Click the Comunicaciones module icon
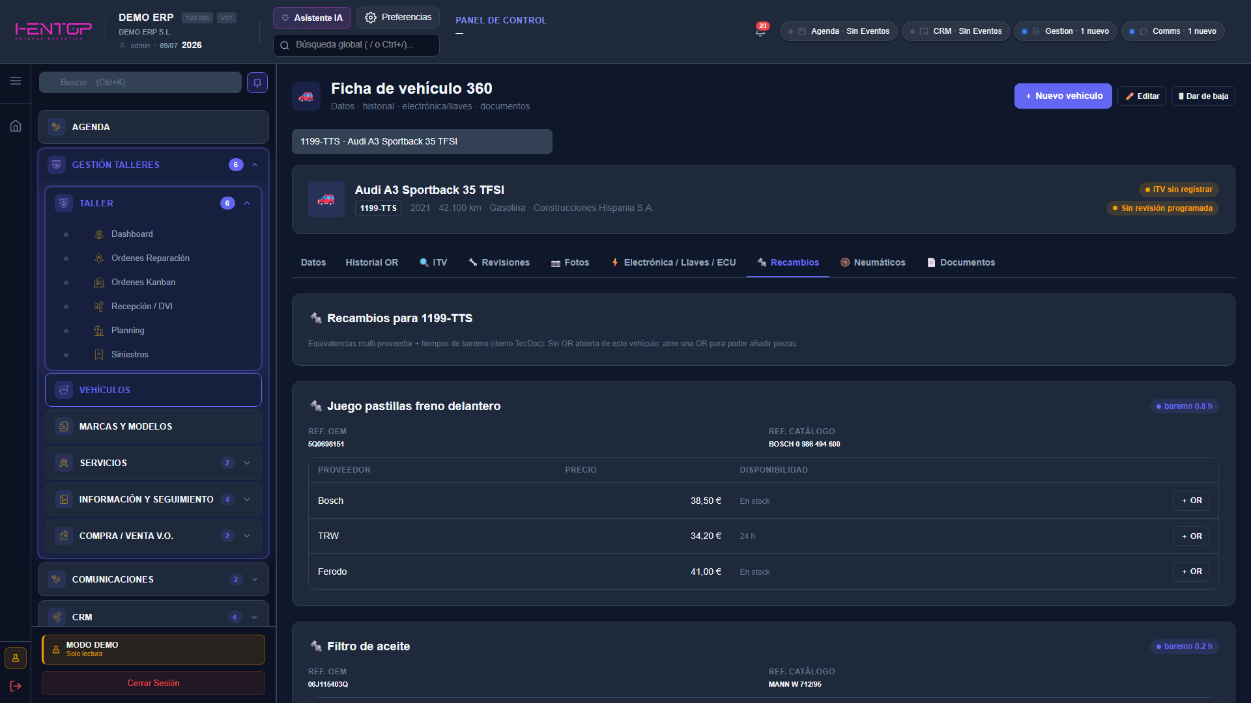 pos(57,579)
